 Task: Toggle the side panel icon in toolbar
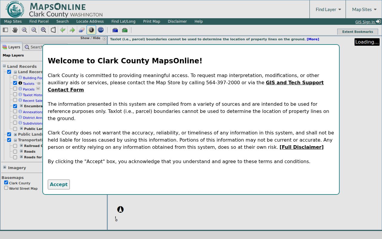pos(5,30)
